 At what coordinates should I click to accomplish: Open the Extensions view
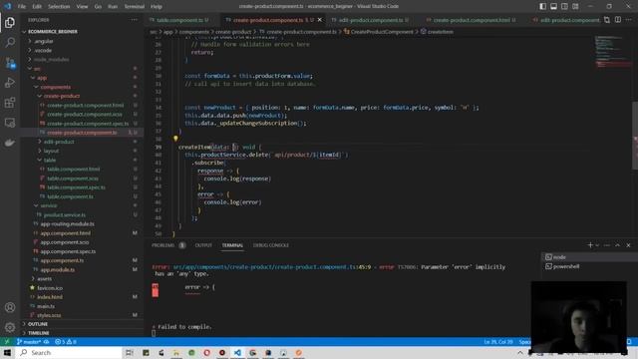click(10, 103)
